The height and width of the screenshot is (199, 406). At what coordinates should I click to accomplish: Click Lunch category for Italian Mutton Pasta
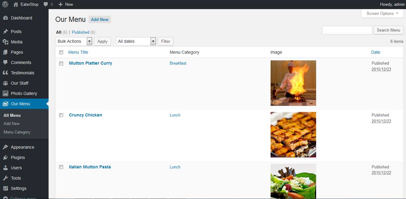[x=175, y=167]
